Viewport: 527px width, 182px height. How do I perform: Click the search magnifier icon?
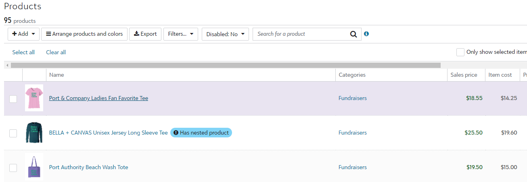353,34
